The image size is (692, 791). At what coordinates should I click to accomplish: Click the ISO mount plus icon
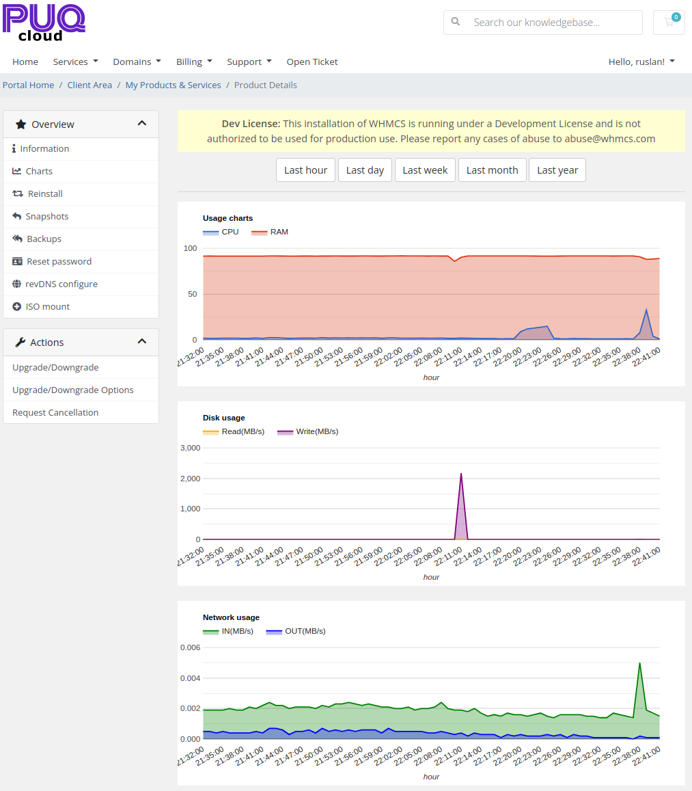pyautogui.click(x=16, y=306)
